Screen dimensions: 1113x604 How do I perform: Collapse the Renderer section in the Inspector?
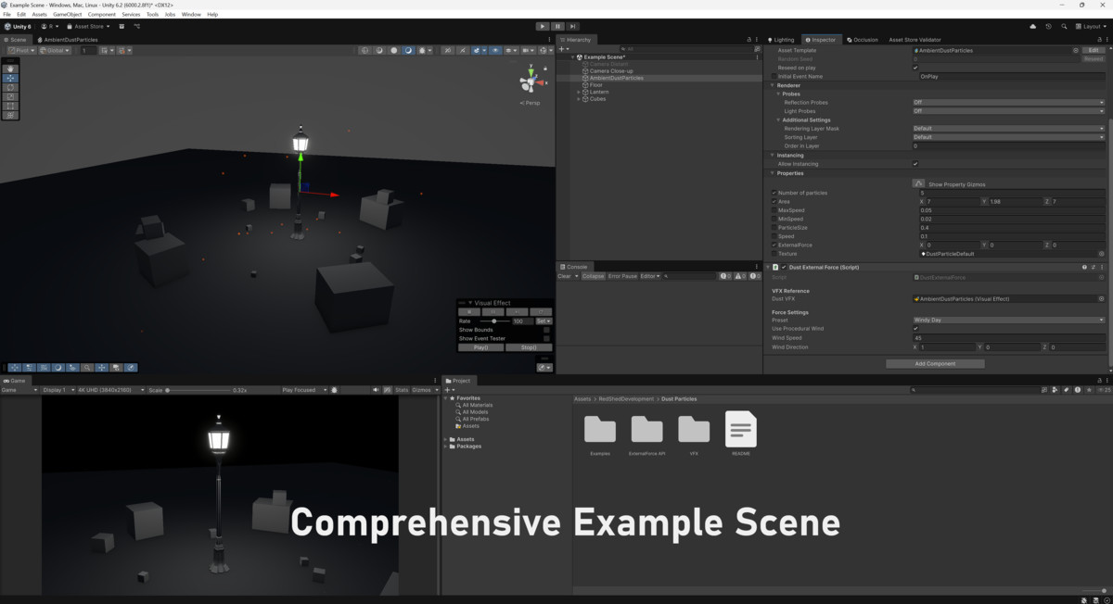click(x=774, y=84)
